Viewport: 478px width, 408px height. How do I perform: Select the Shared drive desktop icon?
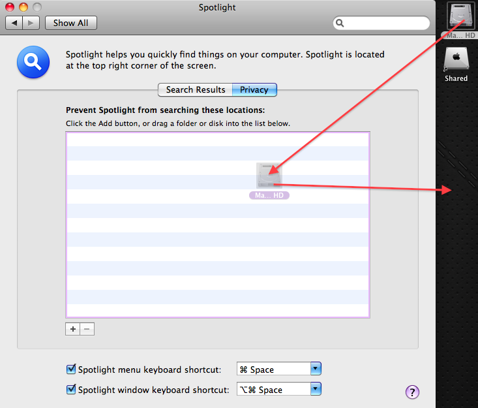456,65
